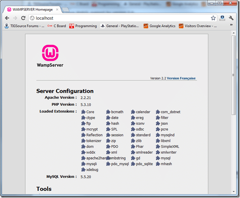Click the scrollbar down arrow
Screen dimensions: 240x198
pos(234,191)
